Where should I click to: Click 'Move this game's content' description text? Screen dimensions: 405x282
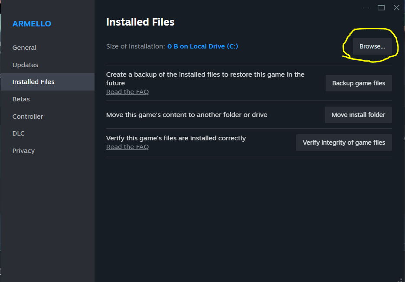point(187,115)
